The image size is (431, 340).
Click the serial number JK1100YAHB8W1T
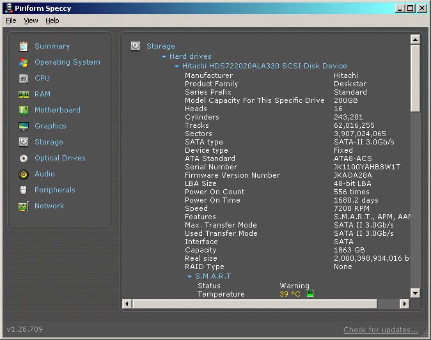click(x=366, y=167)
